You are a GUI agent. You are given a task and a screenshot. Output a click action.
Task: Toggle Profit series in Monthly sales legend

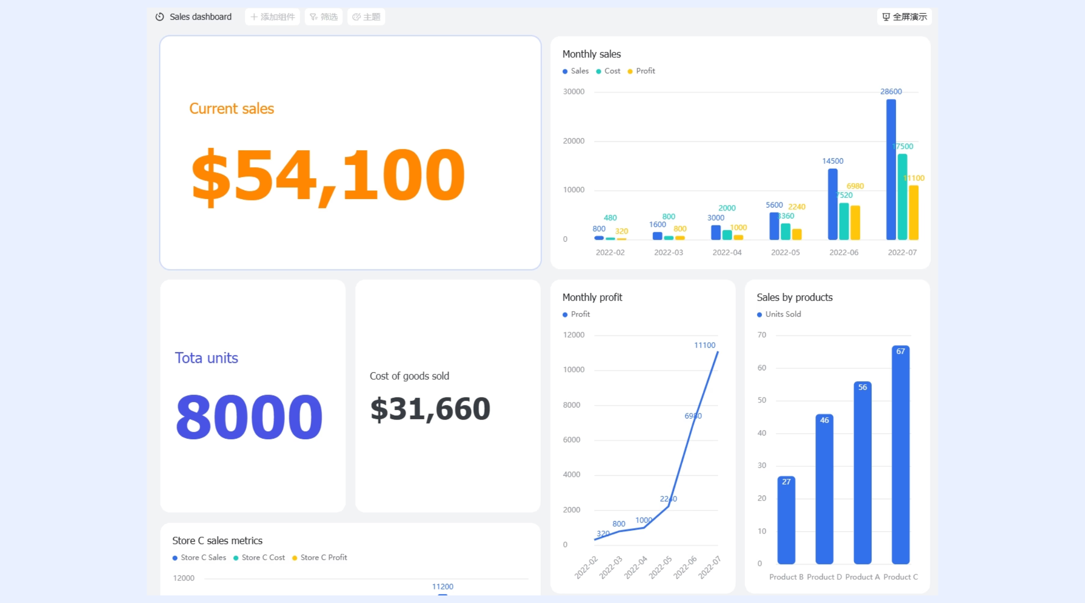click(641, 71)
